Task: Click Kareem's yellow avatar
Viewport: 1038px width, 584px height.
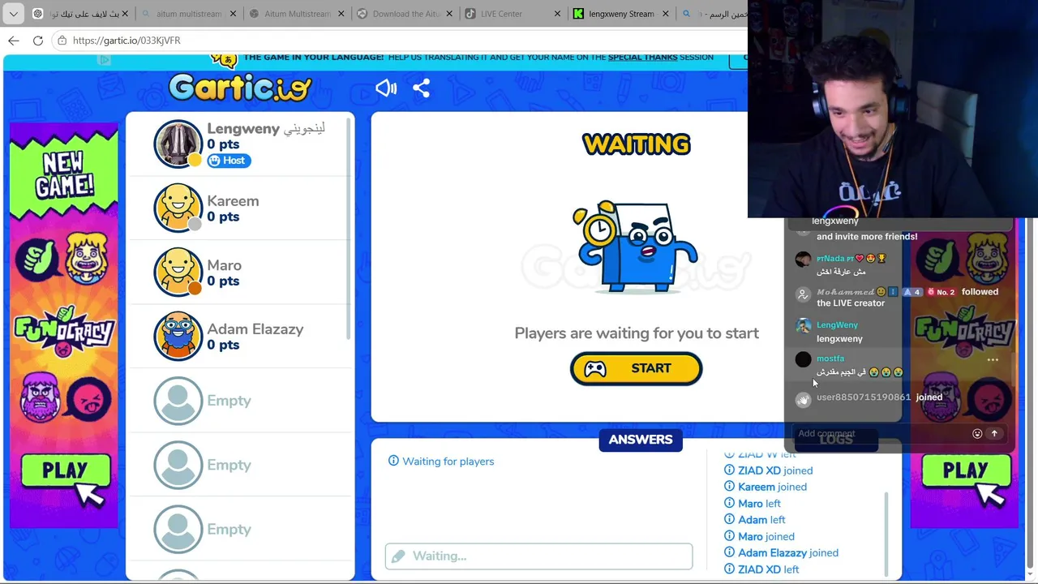Action: click(178, 208)
